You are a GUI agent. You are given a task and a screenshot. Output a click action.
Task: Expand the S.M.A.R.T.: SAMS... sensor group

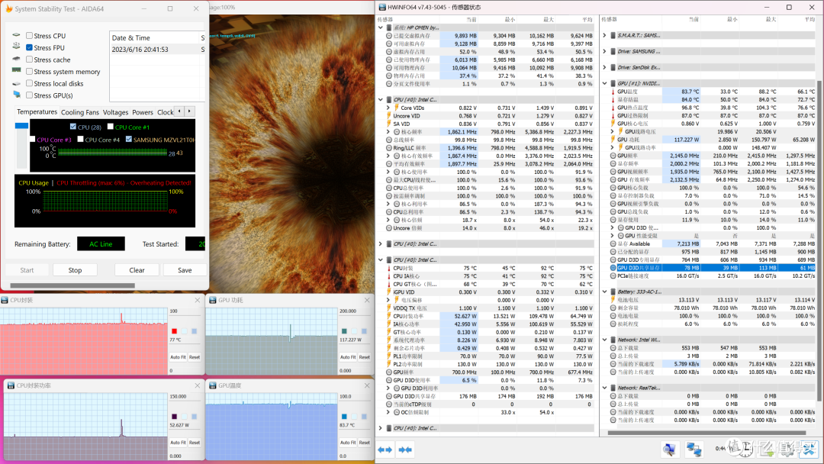tap(605, 36)
